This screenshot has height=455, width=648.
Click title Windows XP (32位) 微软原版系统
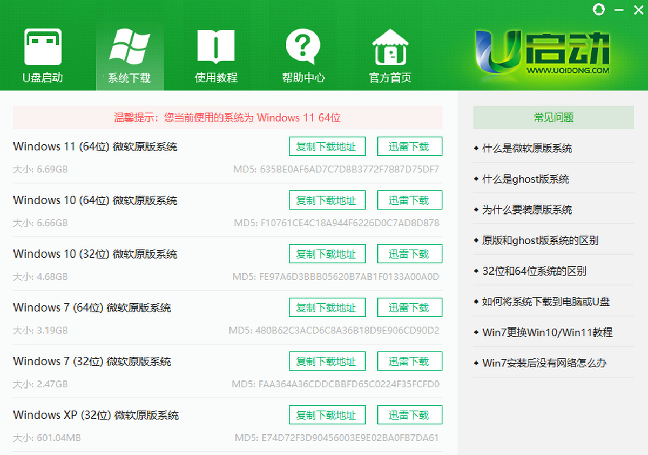point(96,415)
